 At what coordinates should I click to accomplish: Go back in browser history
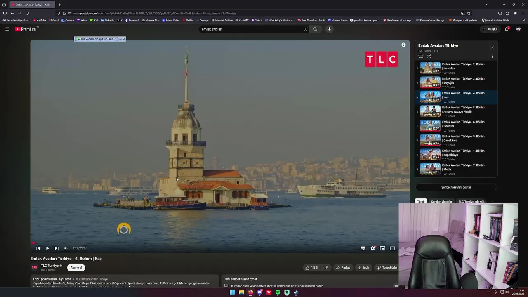(12, 13)
